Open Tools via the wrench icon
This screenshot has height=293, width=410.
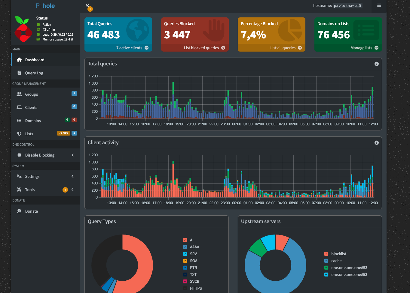19,190
